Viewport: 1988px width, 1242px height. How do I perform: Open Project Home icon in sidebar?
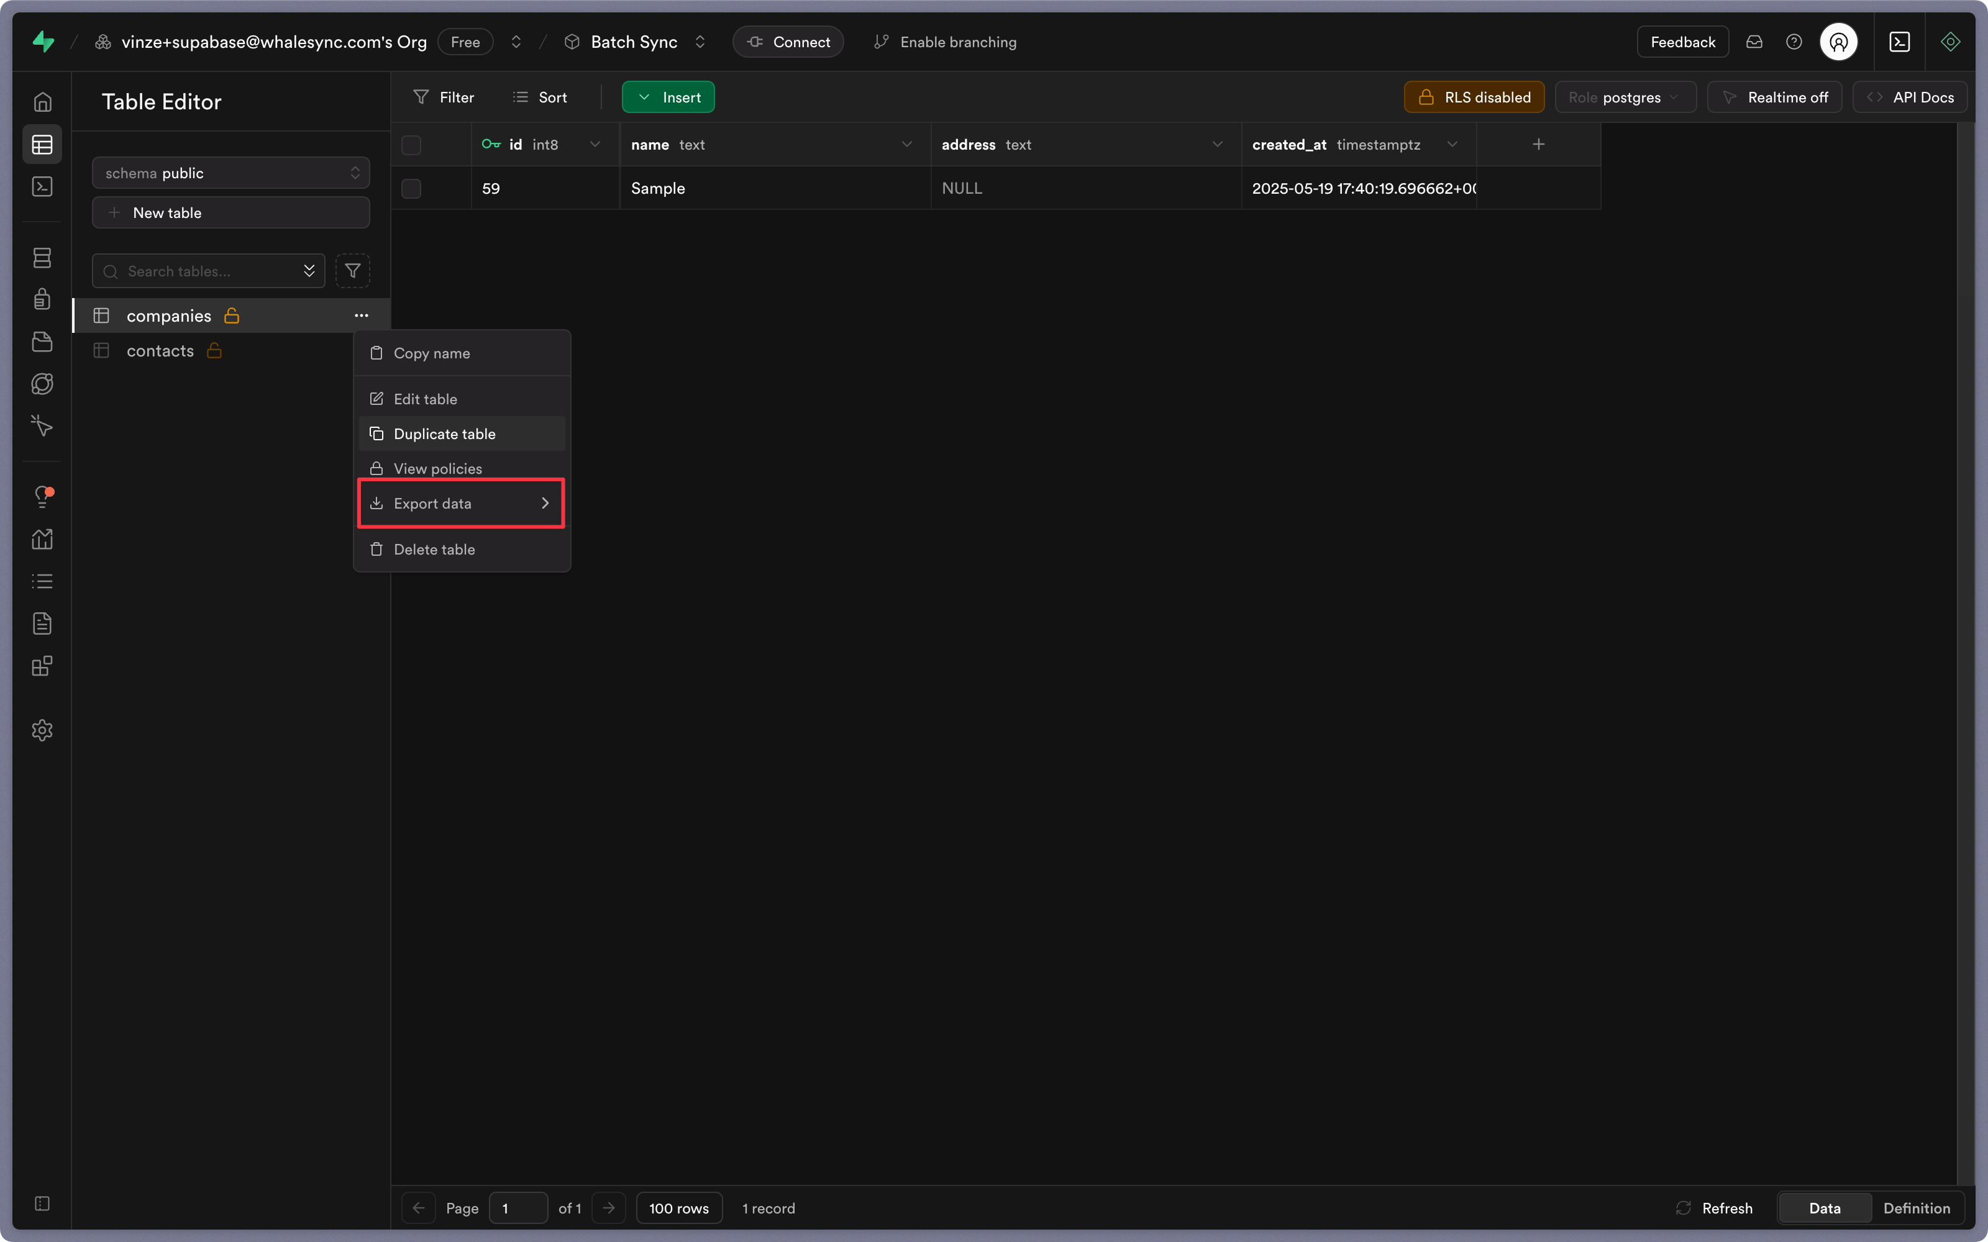point(43,102)
